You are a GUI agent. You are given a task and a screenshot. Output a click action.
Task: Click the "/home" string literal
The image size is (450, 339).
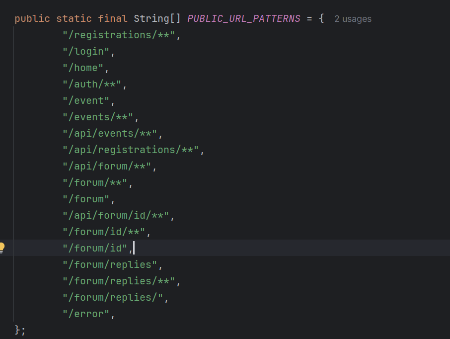[83, 68]
